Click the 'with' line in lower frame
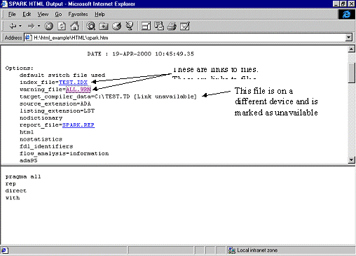 coord(13,198)
